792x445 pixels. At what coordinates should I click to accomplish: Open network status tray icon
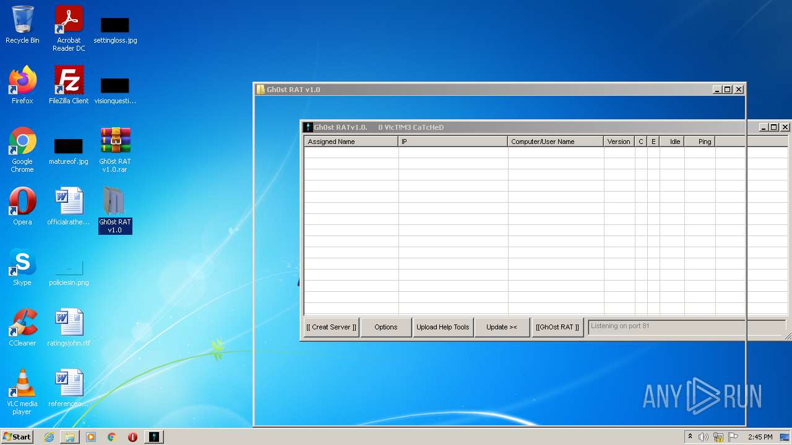[719, 437]
